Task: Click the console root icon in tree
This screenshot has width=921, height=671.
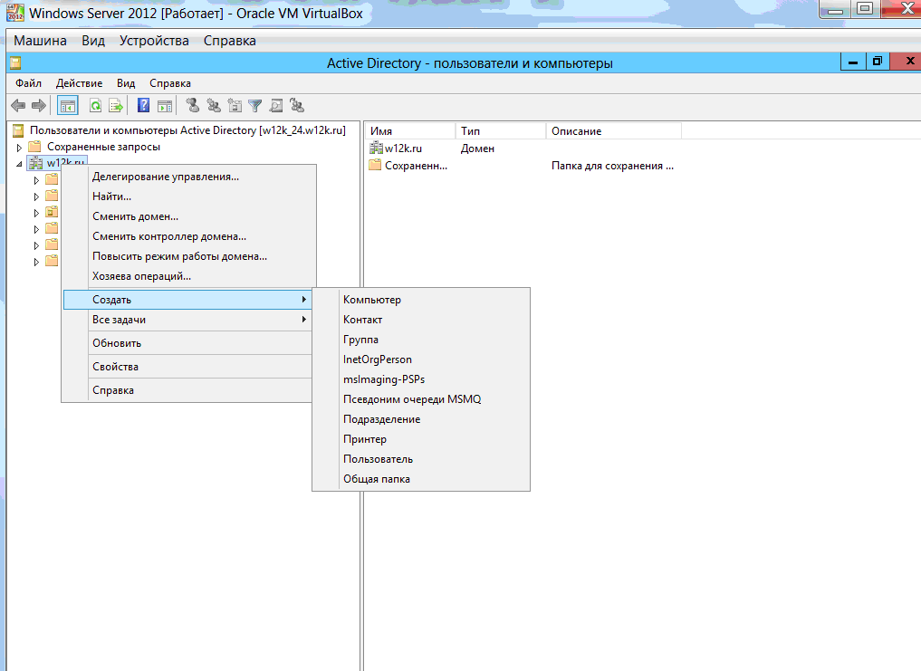Action: click(18, 130)
